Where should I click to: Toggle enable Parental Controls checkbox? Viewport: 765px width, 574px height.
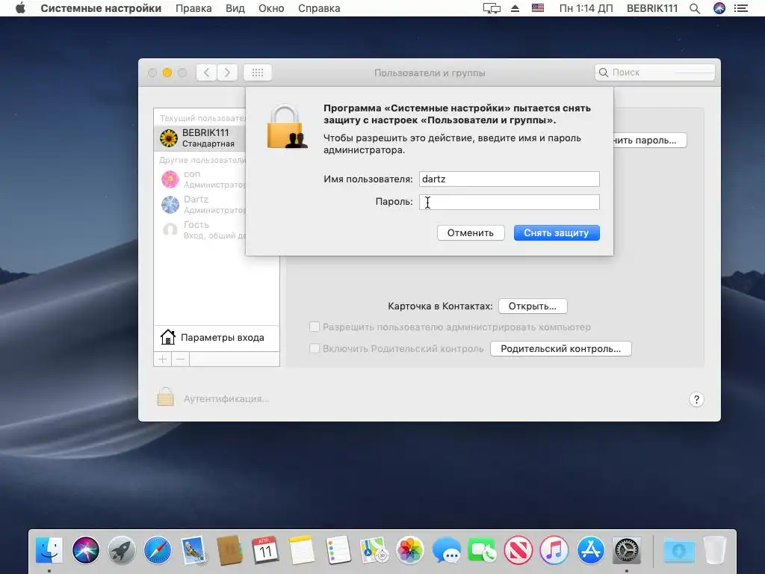click(315, 348)
